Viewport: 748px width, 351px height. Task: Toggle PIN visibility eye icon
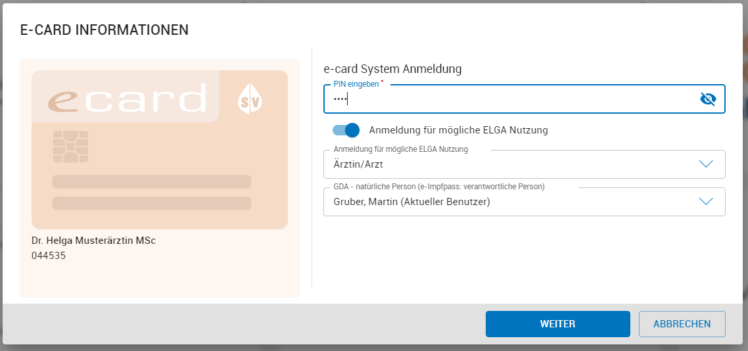[708, 99]
